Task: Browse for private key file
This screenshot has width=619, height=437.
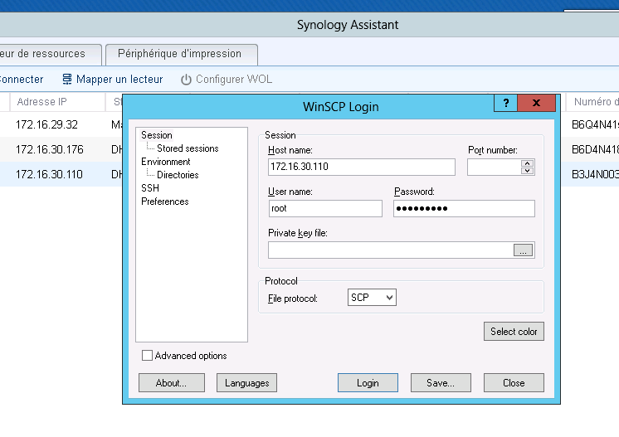Action: (x=523, y=250)
